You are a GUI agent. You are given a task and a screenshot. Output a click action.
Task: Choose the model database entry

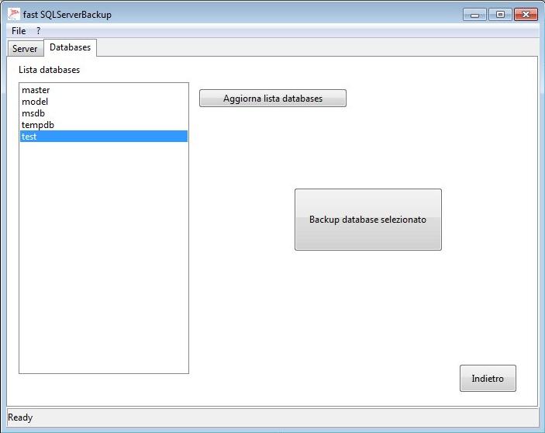click(x=35, y=102)
